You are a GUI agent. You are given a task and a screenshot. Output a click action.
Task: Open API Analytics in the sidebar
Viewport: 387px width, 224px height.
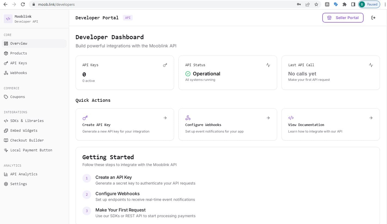click(x=24, y=174)
